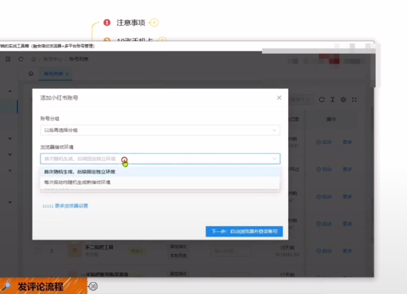Viewport: 407px width, 294px height.
Task: Click 更多 in the 18天前 row
Action: [x=347, y=251]
